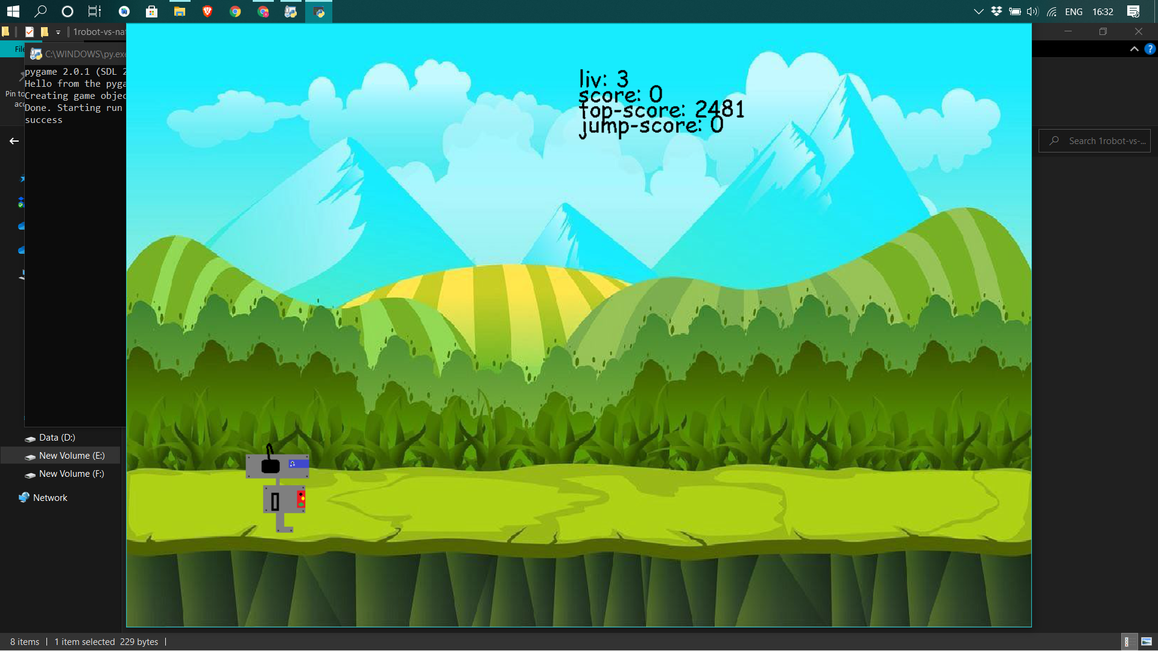Open File Explorer help question mark
This screenshot has height=651, width=1158.
1150,49
